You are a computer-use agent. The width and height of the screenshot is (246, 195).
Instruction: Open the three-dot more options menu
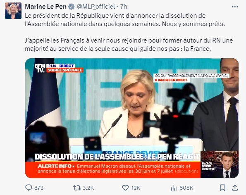(x=235, y=7)
